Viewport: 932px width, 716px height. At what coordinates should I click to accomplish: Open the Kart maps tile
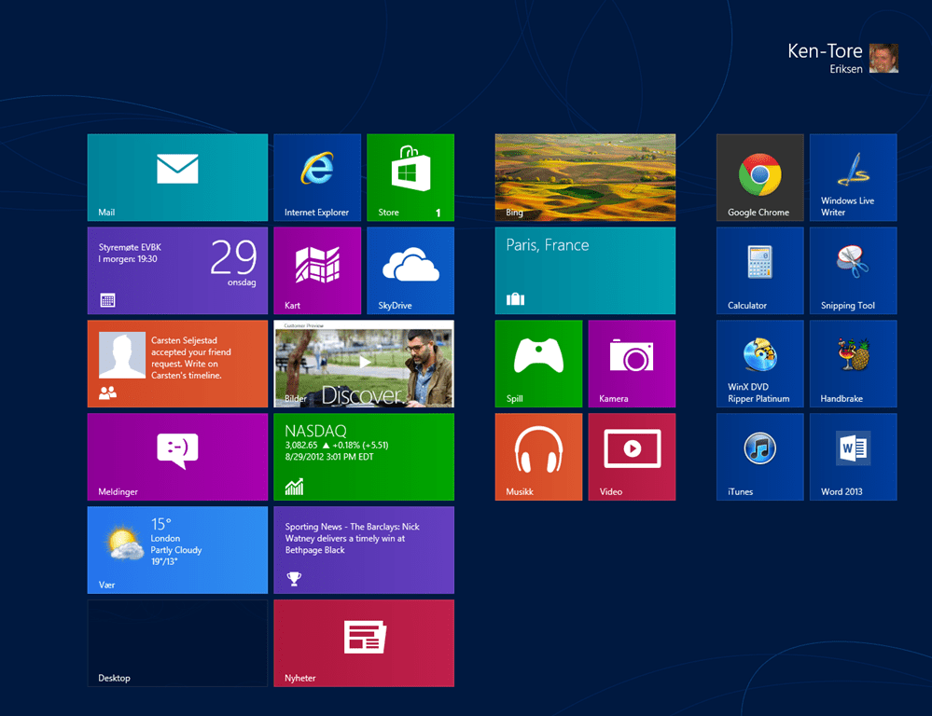coord(317,270)
